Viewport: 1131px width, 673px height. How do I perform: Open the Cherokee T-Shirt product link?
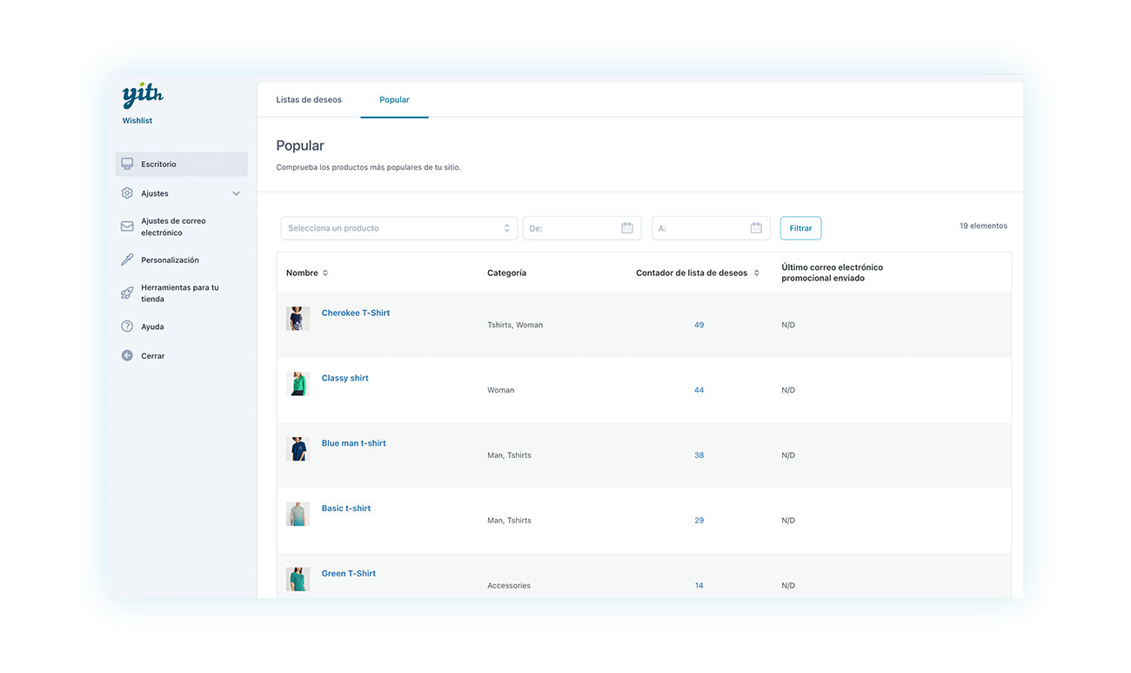(356, 313)
